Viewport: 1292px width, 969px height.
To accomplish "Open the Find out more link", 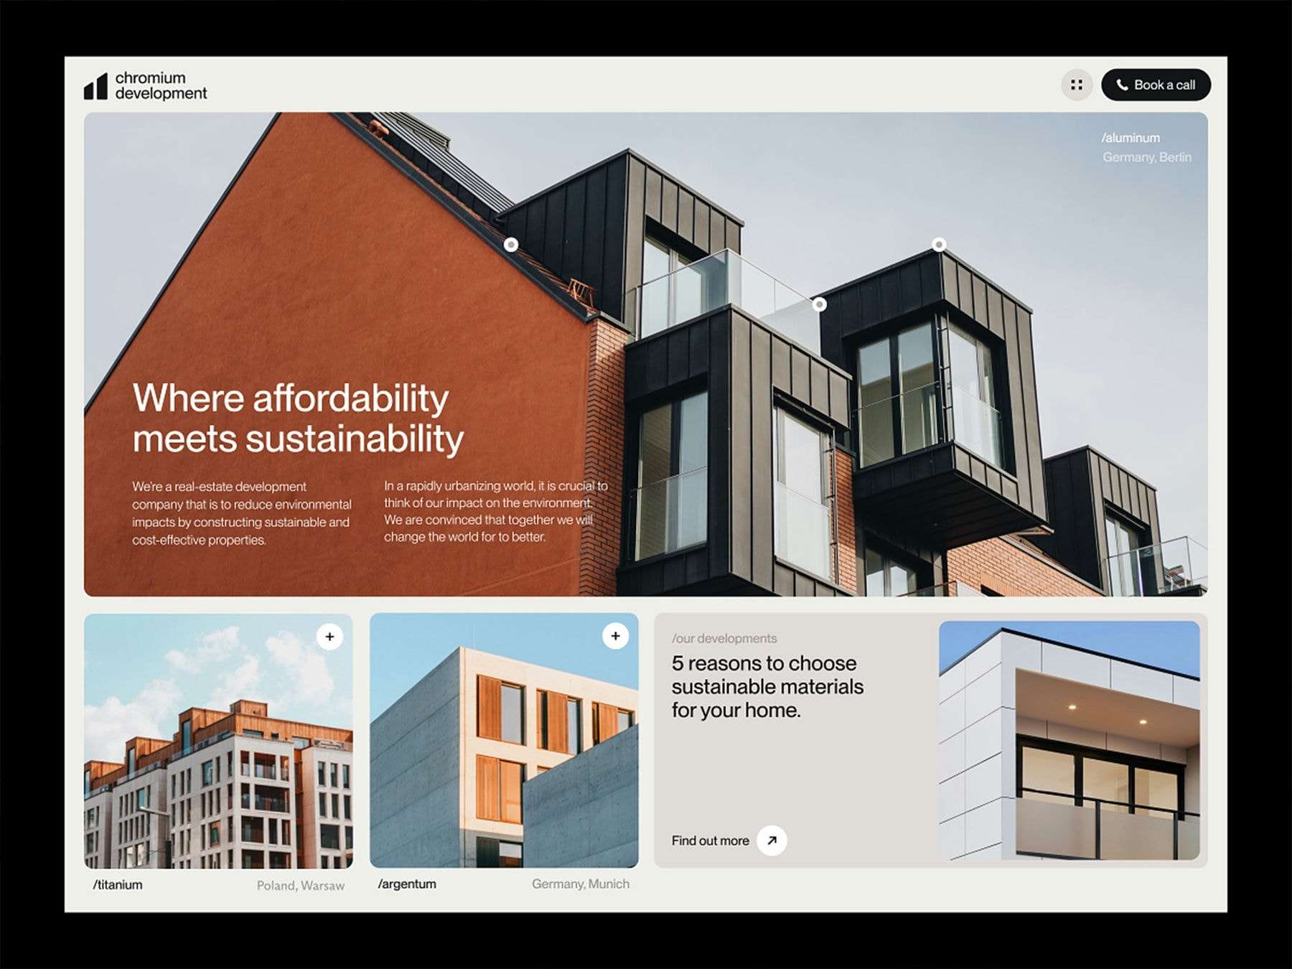I will (x=710, y=841).
